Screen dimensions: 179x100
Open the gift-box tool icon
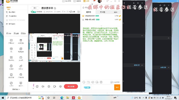21,41
